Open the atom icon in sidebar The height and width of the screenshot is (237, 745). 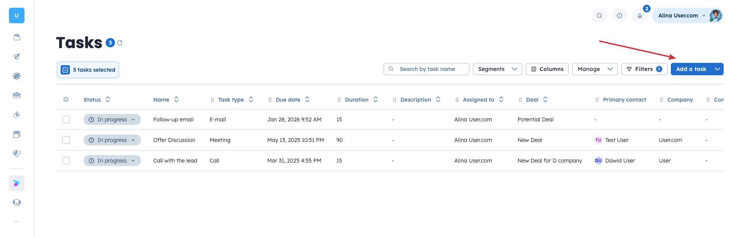pos(17,76)
